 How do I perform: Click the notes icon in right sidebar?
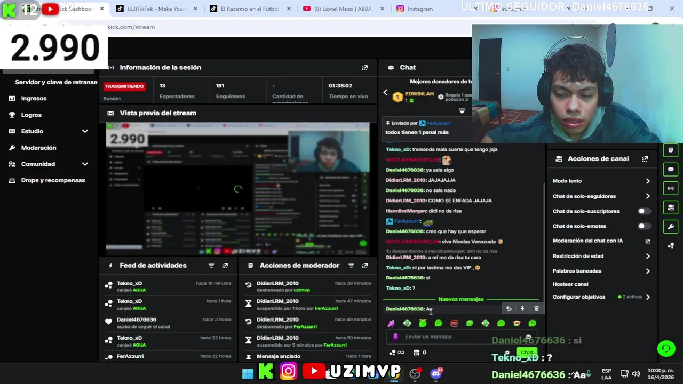click(671, 150)
